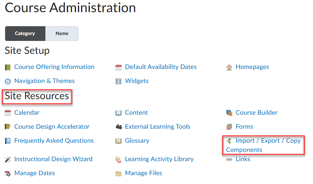Open the Course Design Accelerator link
The height and width of the screenshot is (184, 313).
tap(52, 127)
